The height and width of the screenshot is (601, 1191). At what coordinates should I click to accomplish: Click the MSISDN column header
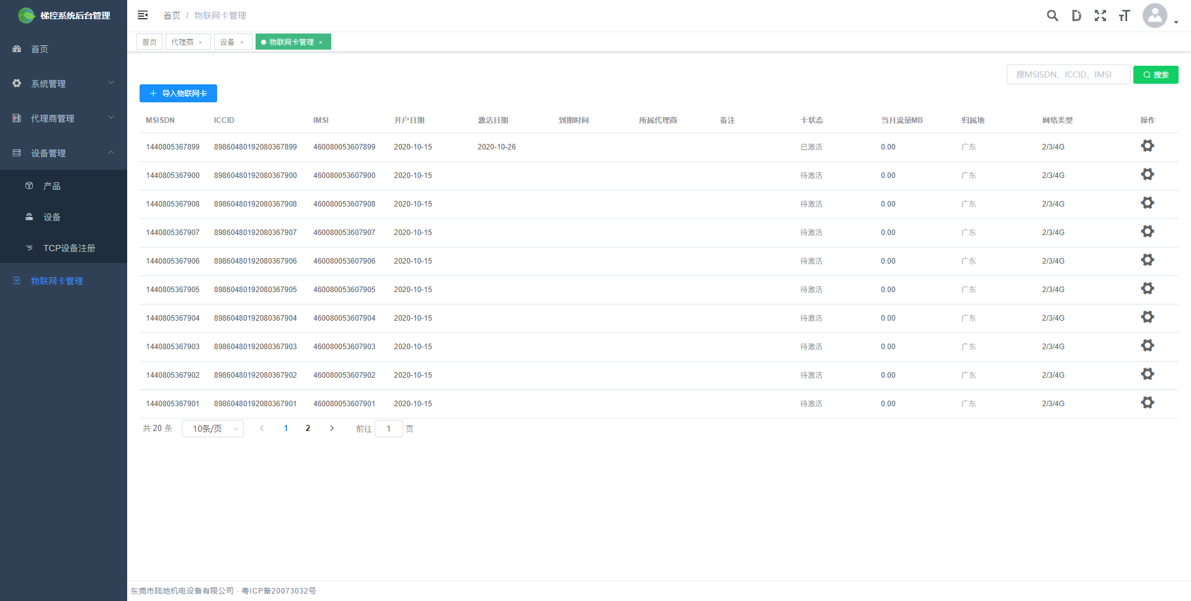coord(160,120)
